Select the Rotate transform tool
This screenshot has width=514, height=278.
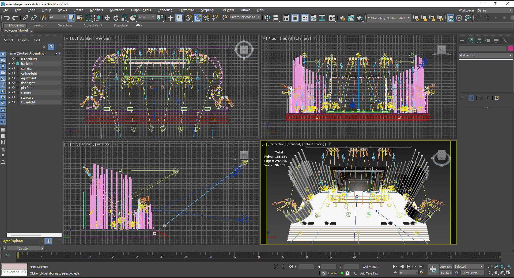[x=116, y=18]
